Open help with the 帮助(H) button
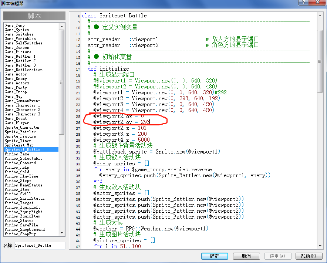The image size is (327, 263). click(309, 256)
